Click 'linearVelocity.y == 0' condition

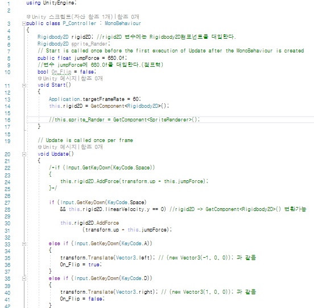click(x=135, y=209)
